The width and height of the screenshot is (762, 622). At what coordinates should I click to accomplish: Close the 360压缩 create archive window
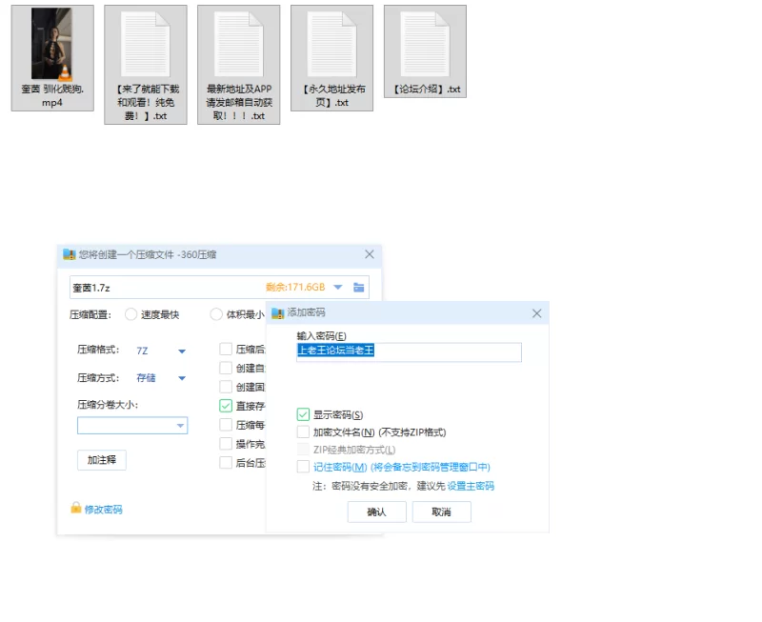tap(370, 254)
